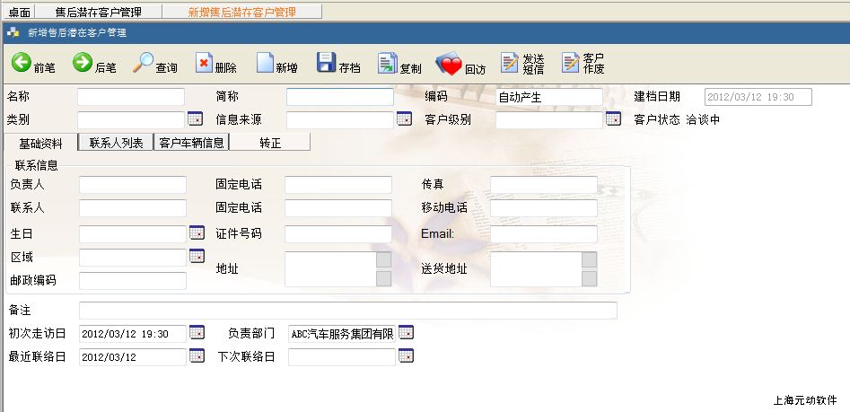Open 查询 search with magnifier icon
The width and height of the screenshot is (850, 412).
(x=144, y=63)
